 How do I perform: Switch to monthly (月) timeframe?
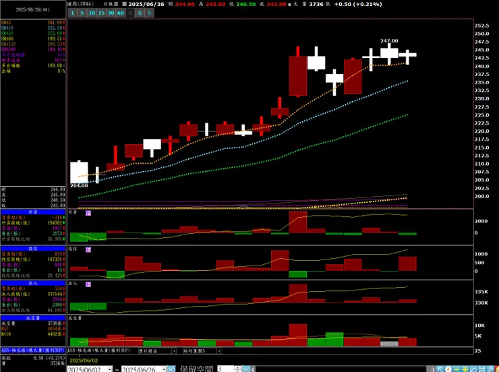tap(149, 13)
